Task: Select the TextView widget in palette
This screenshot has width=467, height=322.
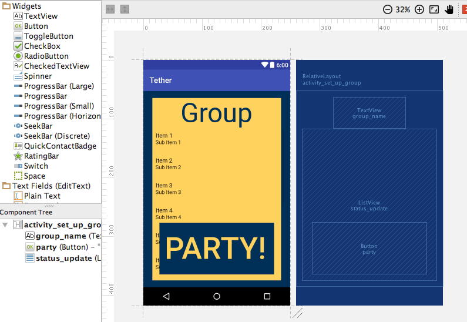Action: point(36,16)
